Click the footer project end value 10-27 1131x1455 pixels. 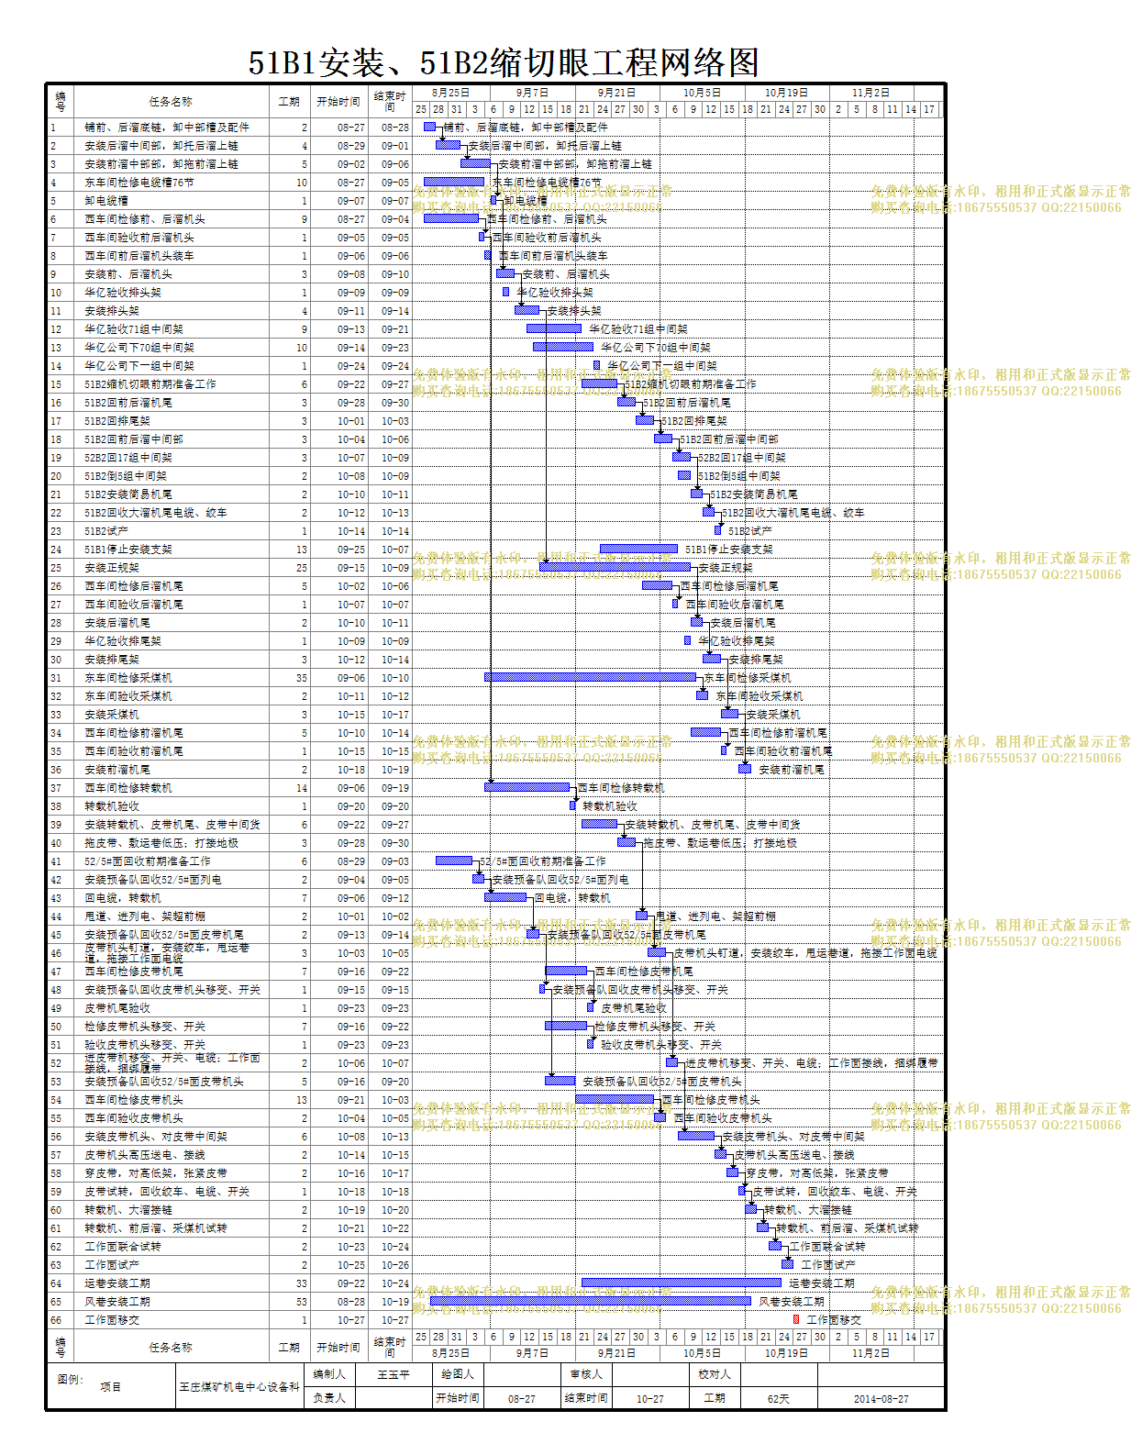[x=650, y=1398]
